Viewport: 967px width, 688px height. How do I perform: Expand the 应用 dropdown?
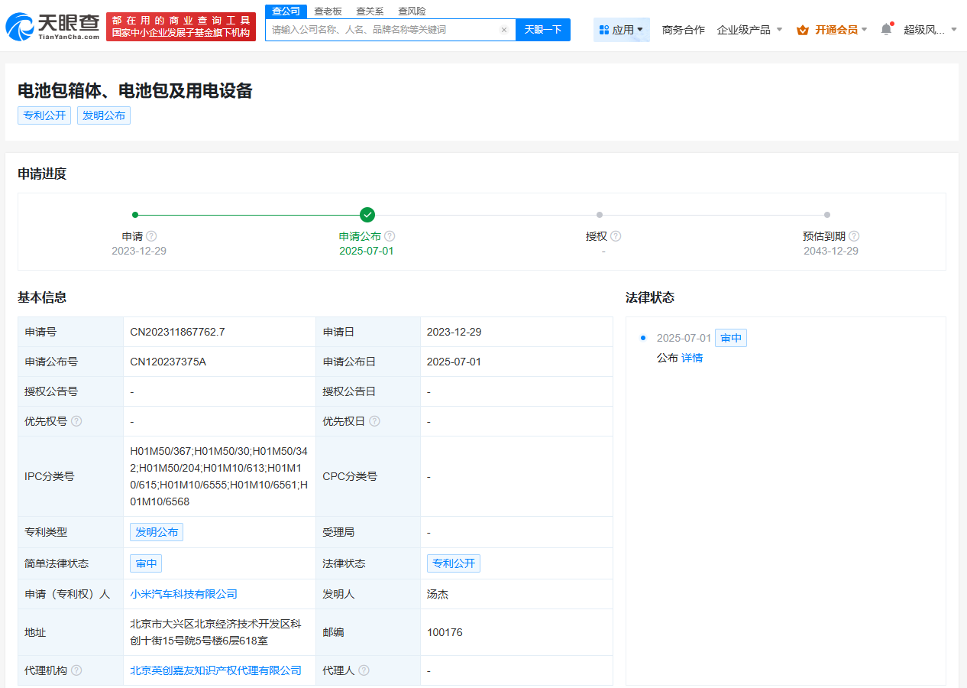tap(622, 30)
